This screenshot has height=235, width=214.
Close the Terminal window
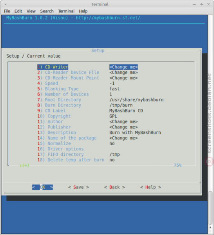tap(209, 4)
